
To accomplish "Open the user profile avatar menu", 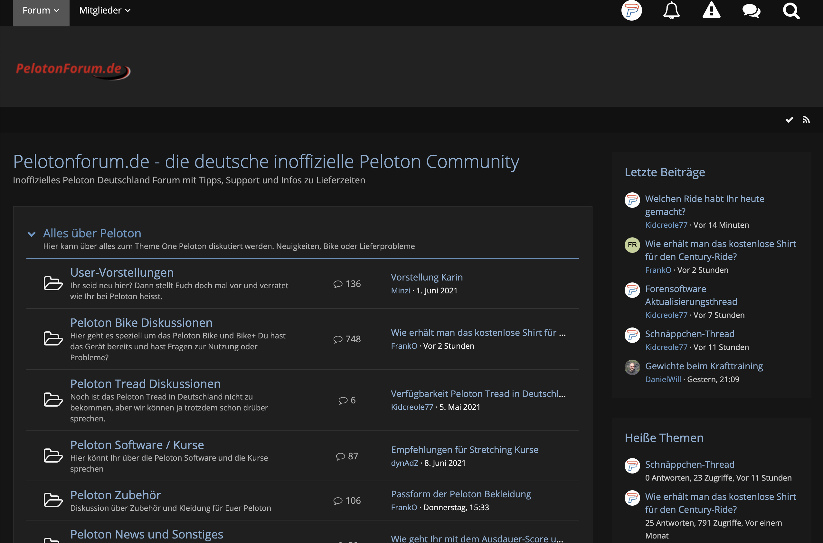I will [631, 10].
